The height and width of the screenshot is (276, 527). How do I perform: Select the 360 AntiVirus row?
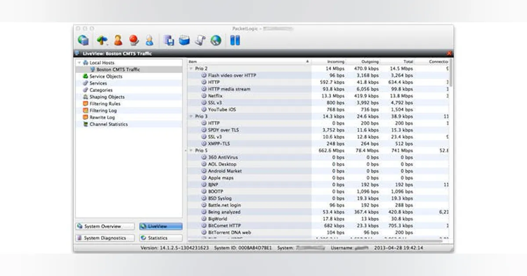(x=318, y=157)
